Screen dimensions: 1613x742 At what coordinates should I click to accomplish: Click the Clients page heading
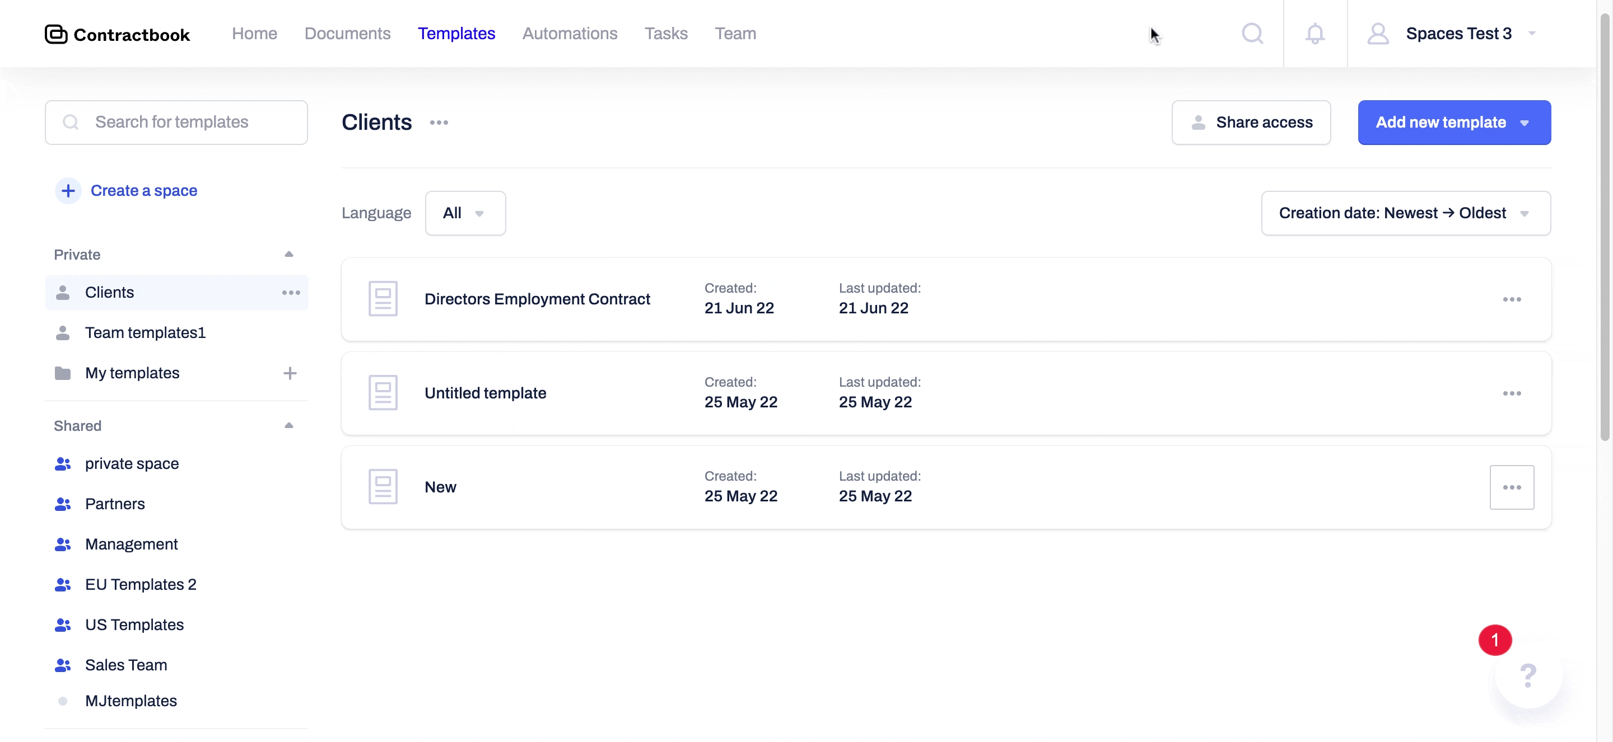pyautogui.click(x=376, y=123)
